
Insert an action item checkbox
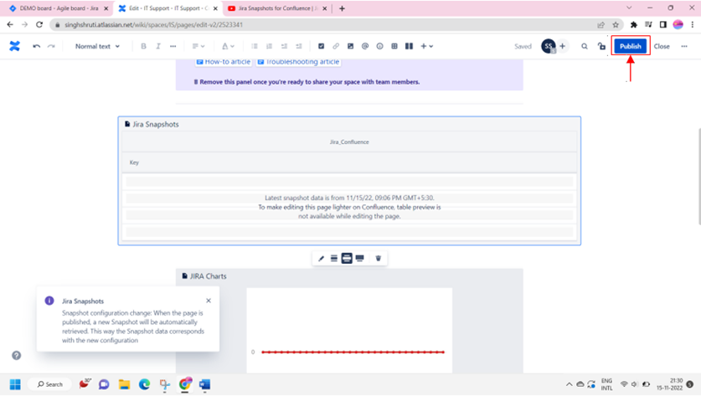coord(321,46)
